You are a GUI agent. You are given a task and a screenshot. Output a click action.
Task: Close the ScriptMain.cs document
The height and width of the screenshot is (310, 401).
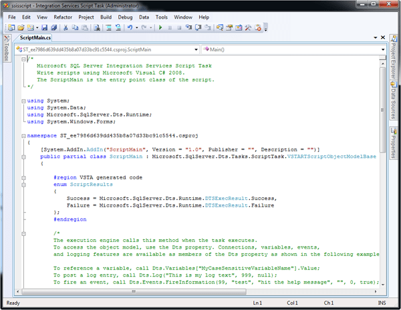tap(383, 37)
